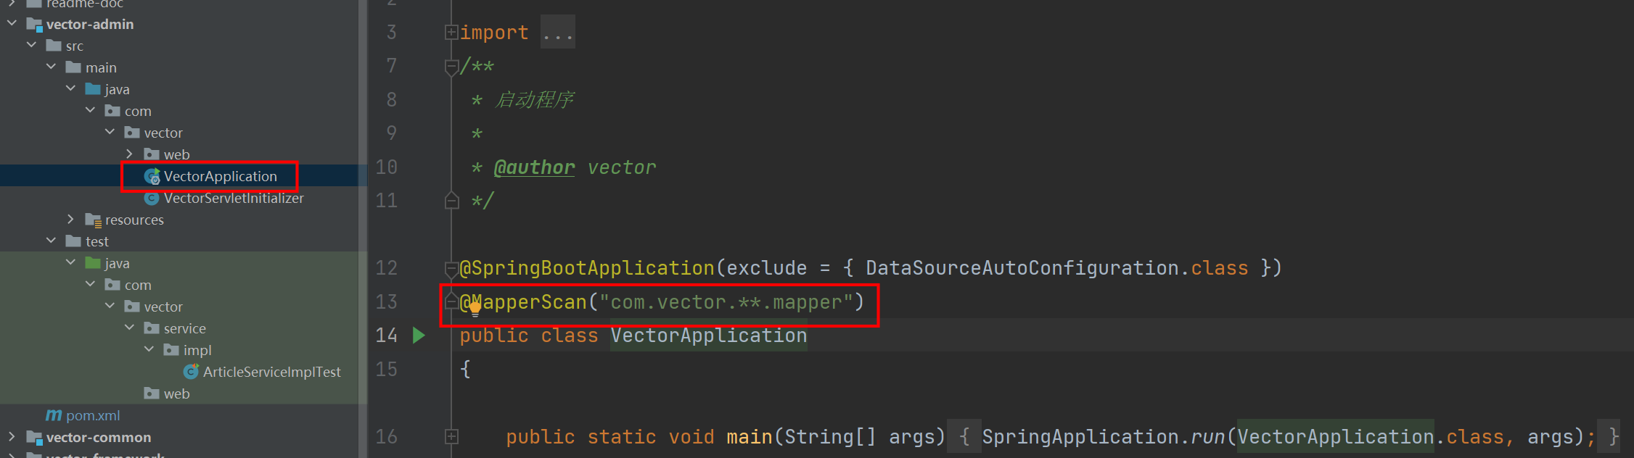
Task: Expand the vector-common module
Action: point(12,436)
